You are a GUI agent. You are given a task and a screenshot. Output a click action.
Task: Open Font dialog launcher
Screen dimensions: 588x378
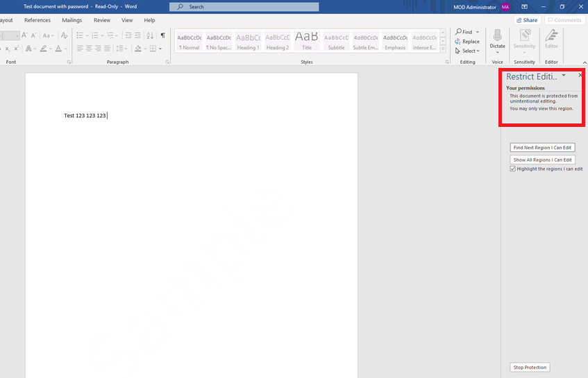[69, 62]
